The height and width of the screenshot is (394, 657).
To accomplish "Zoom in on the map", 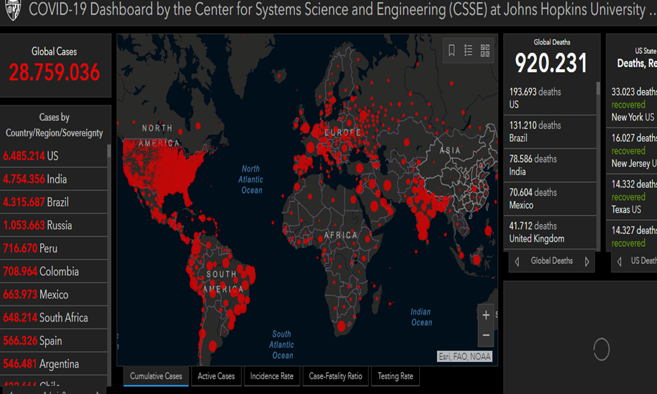I will click(486, 315).
